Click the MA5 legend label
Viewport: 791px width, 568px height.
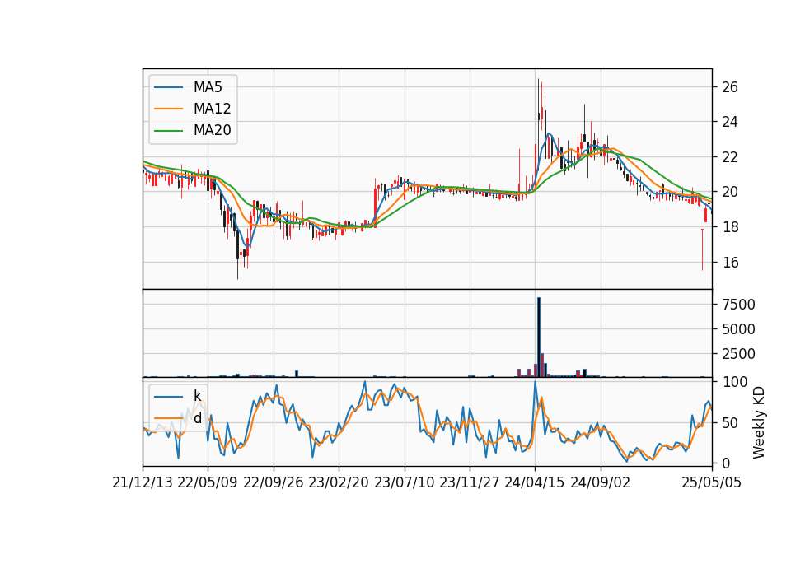point(208,87)
